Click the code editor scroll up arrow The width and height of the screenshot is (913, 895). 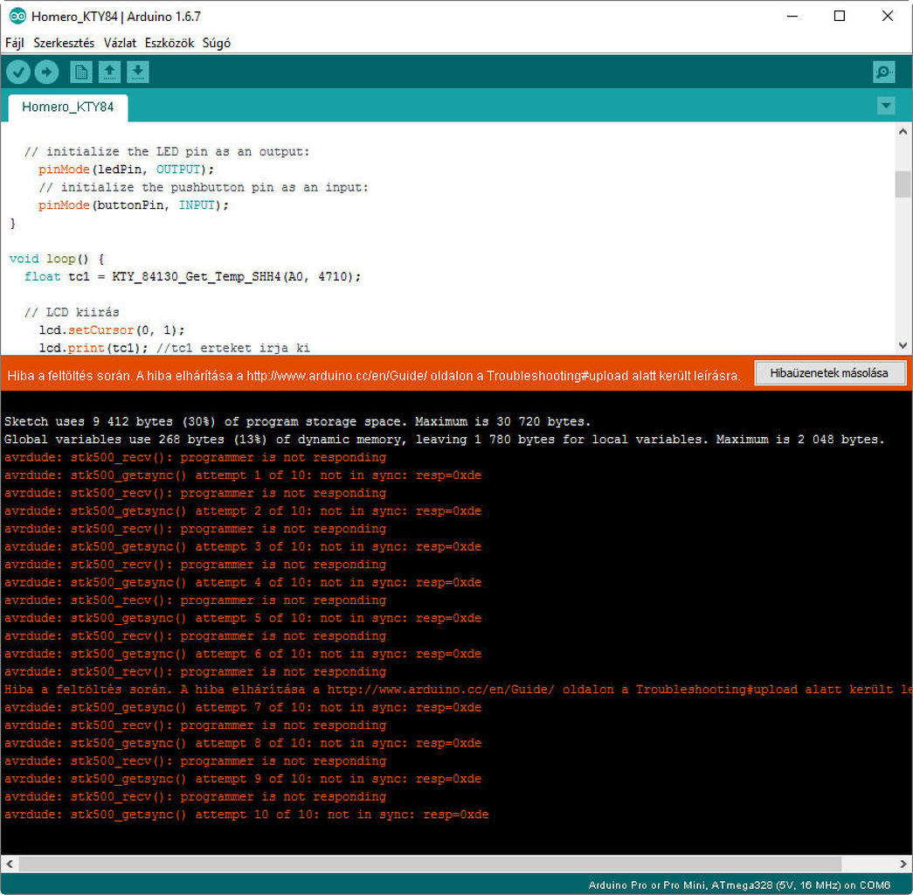tap(903, 132)
